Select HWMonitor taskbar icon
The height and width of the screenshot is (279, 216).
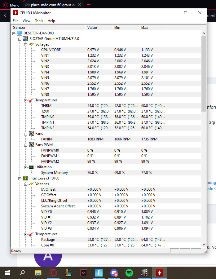(160, 273)
